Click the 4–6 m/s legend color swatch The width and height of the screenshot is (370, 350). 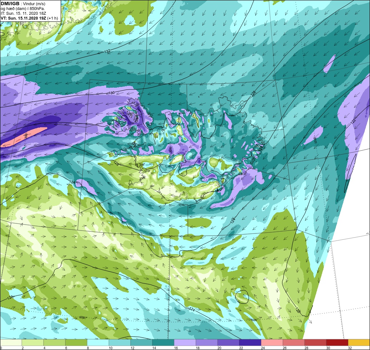tap(54, 342)
